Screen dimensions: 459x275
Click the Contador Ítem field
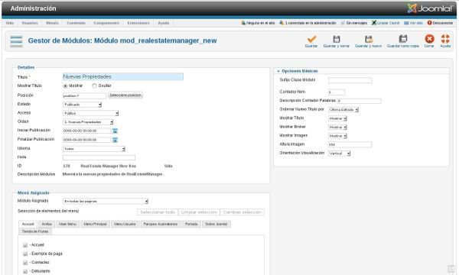pos(337,92)
